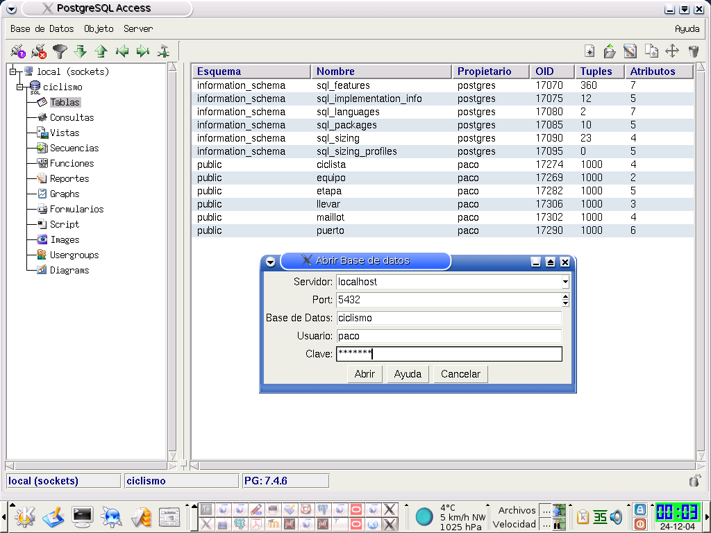Screen dimensions: 711x533
Task: Click the hammer and wrench tools icon
Action: coord(163,51)
